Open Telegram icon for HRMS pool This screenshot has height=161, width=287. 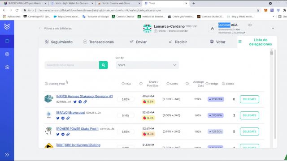tap(80, 102)
